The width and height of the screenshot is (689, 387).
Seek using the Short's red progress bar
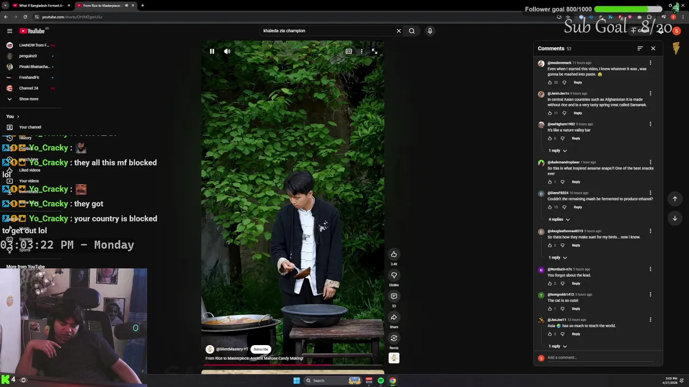click(293, 365)
